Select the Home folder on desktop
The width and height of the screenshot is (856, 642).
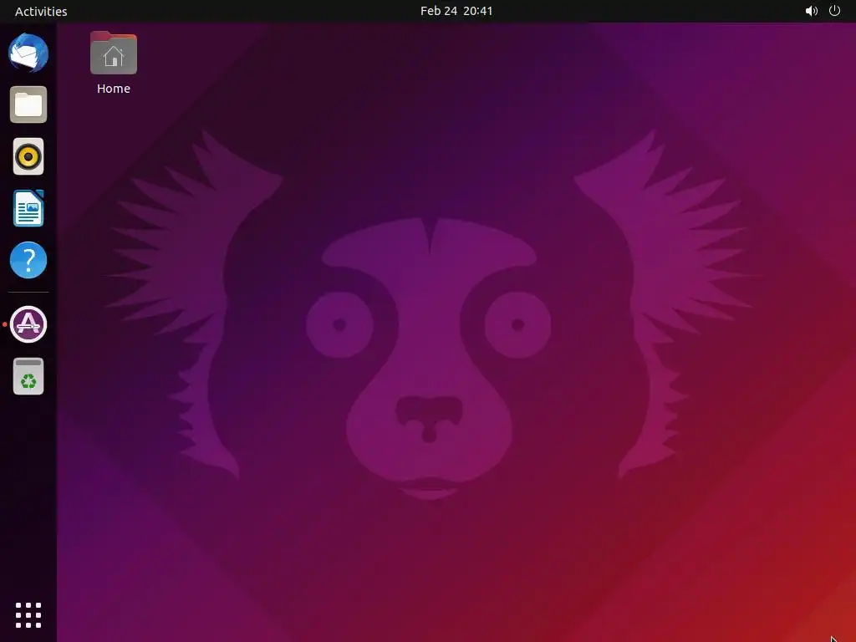tap(114, 53)
